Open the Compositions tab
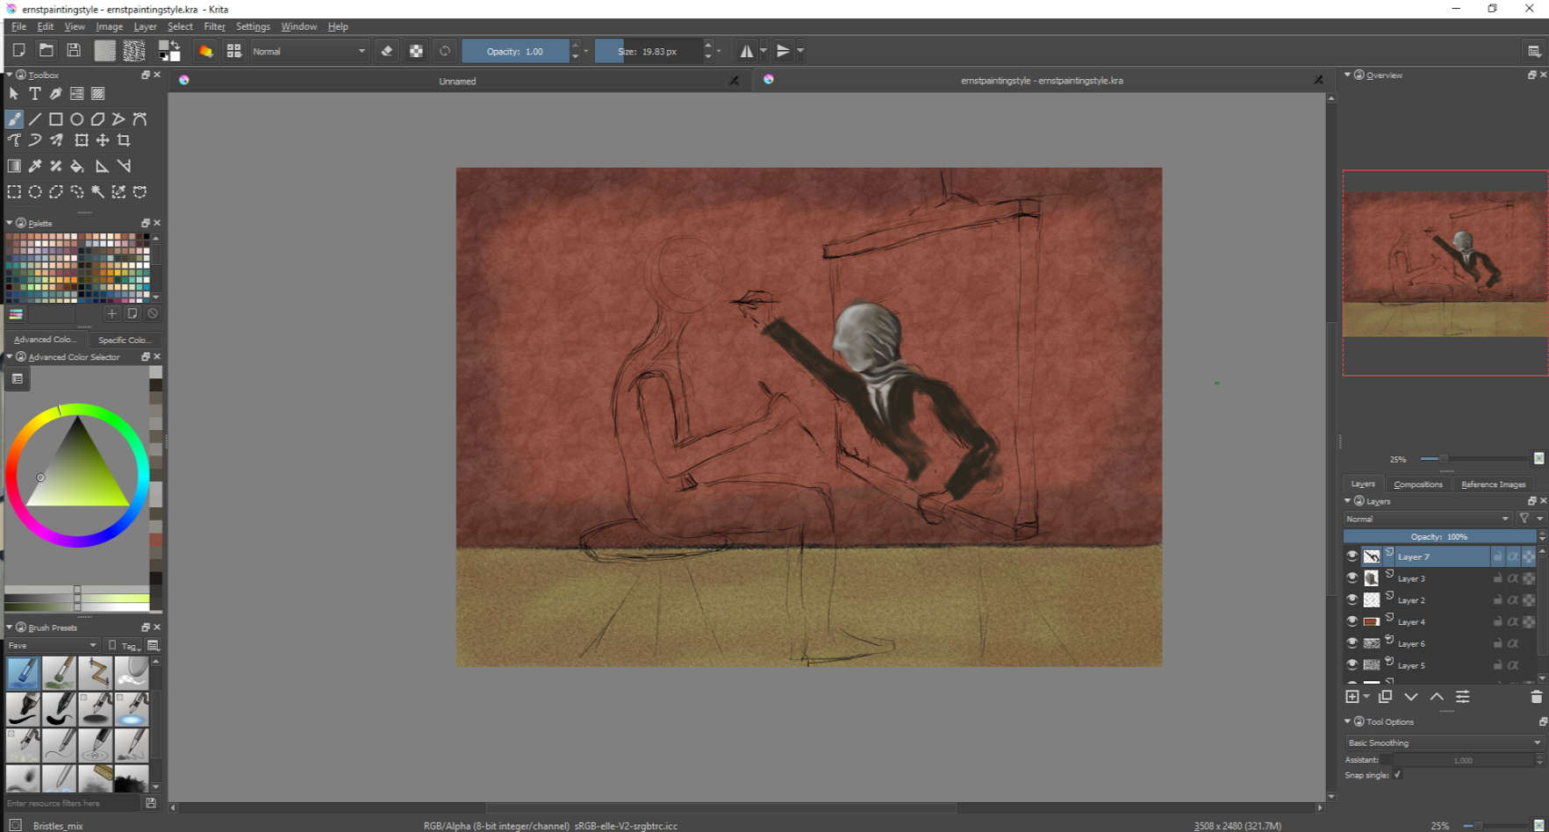Screen dimensions: 1549x832 1417,484
